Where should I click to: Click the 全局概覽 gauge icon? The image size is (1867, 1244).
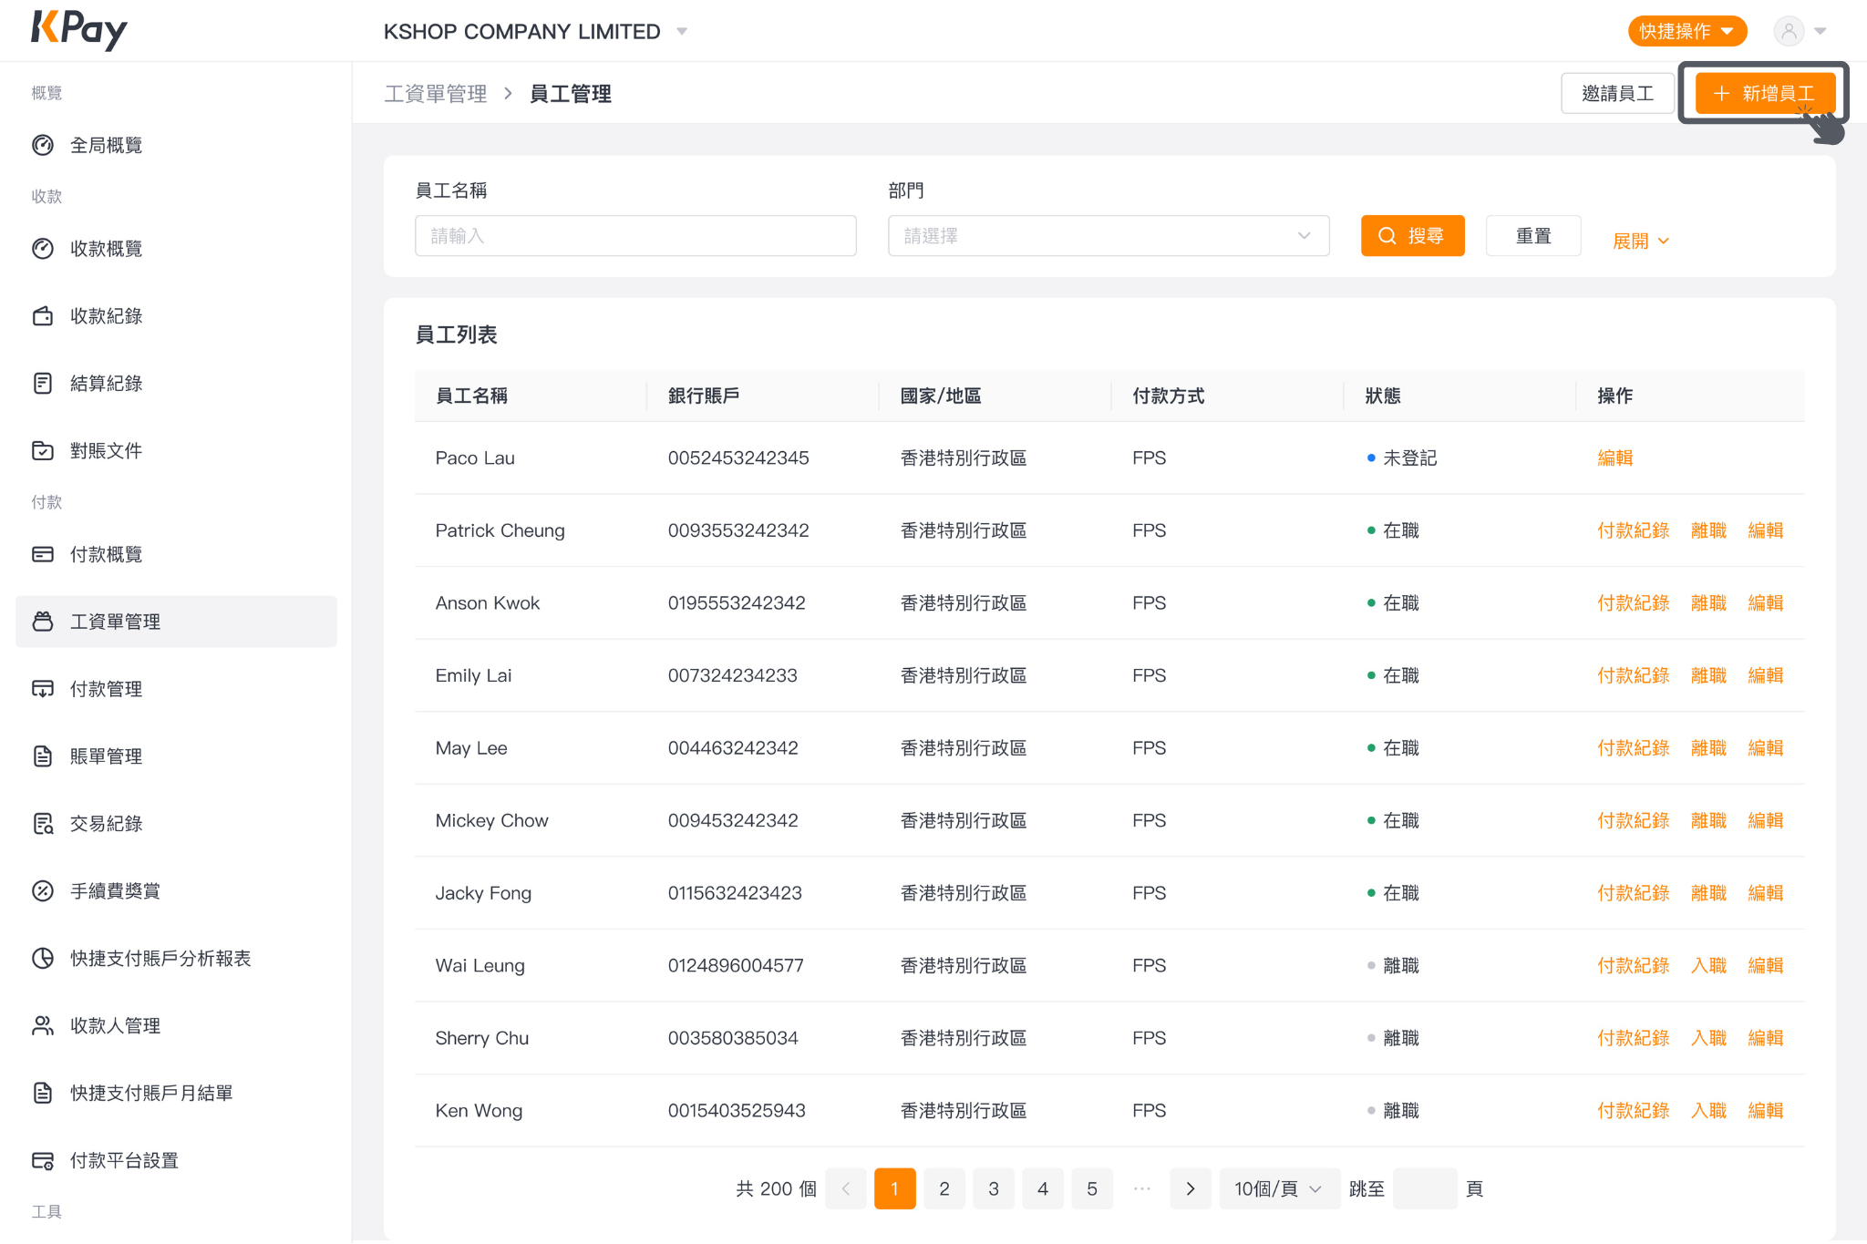click(x=43, y=145)
